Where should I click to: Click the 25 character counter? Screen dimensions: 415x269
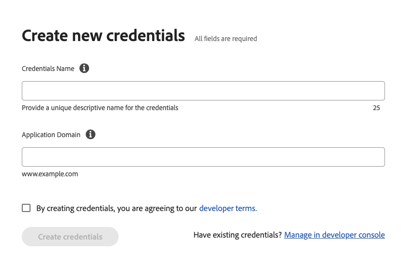(x=376, y=108)
